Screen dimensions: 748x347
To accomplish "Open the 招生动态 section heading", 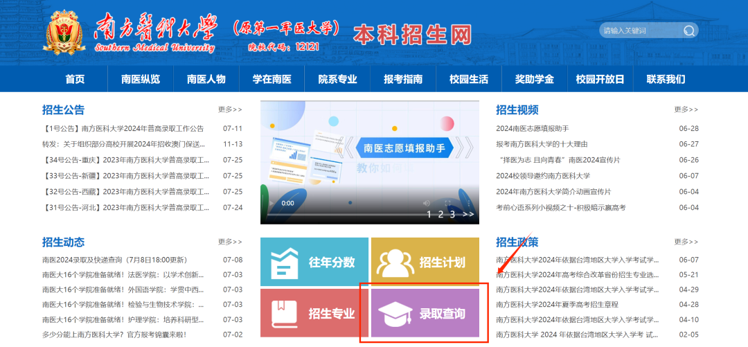I will (63, 242).
